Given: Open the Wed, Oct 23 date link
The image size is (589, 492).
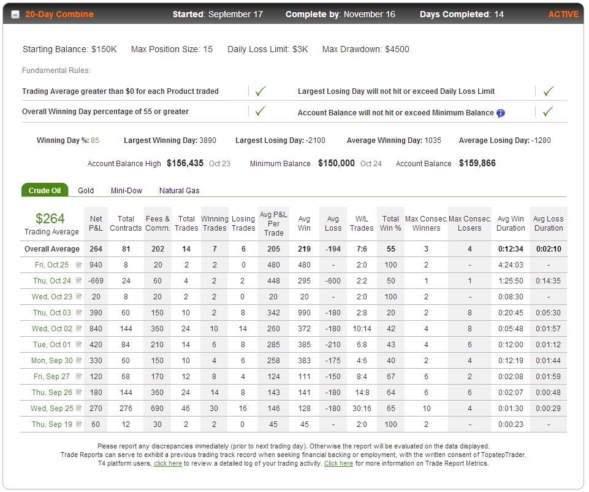Looking at the screenshot, I should pos(52,297).
